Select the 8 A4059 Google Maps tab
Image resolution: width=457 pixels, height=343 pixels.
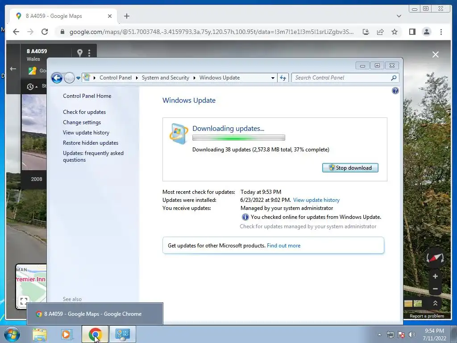click(x=63, y=16)
